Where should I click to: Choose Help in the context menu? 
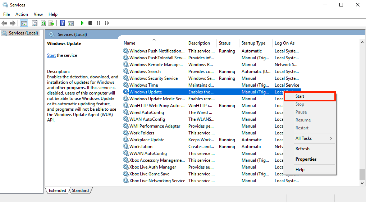310,170
